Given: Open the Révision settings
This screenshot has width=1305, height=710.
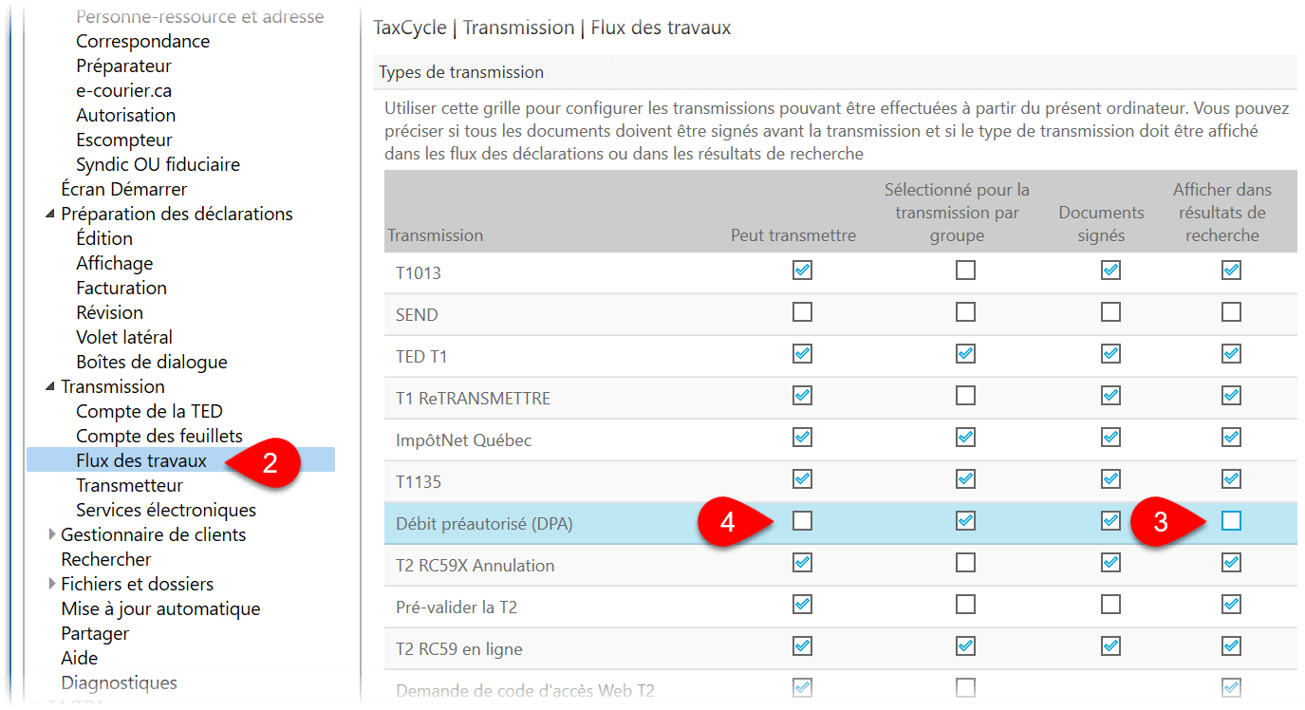Looking at the screenshot, I should point(110,313).
